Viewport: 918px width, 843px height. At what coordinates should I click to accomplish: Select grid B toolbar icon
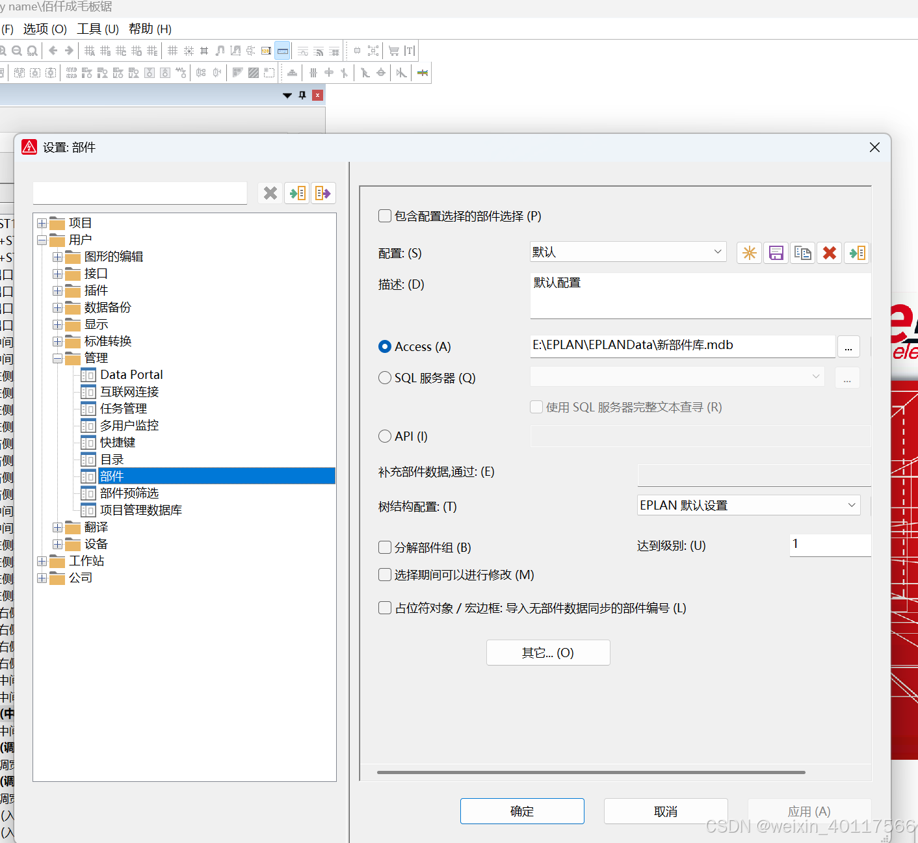[105, 51]
